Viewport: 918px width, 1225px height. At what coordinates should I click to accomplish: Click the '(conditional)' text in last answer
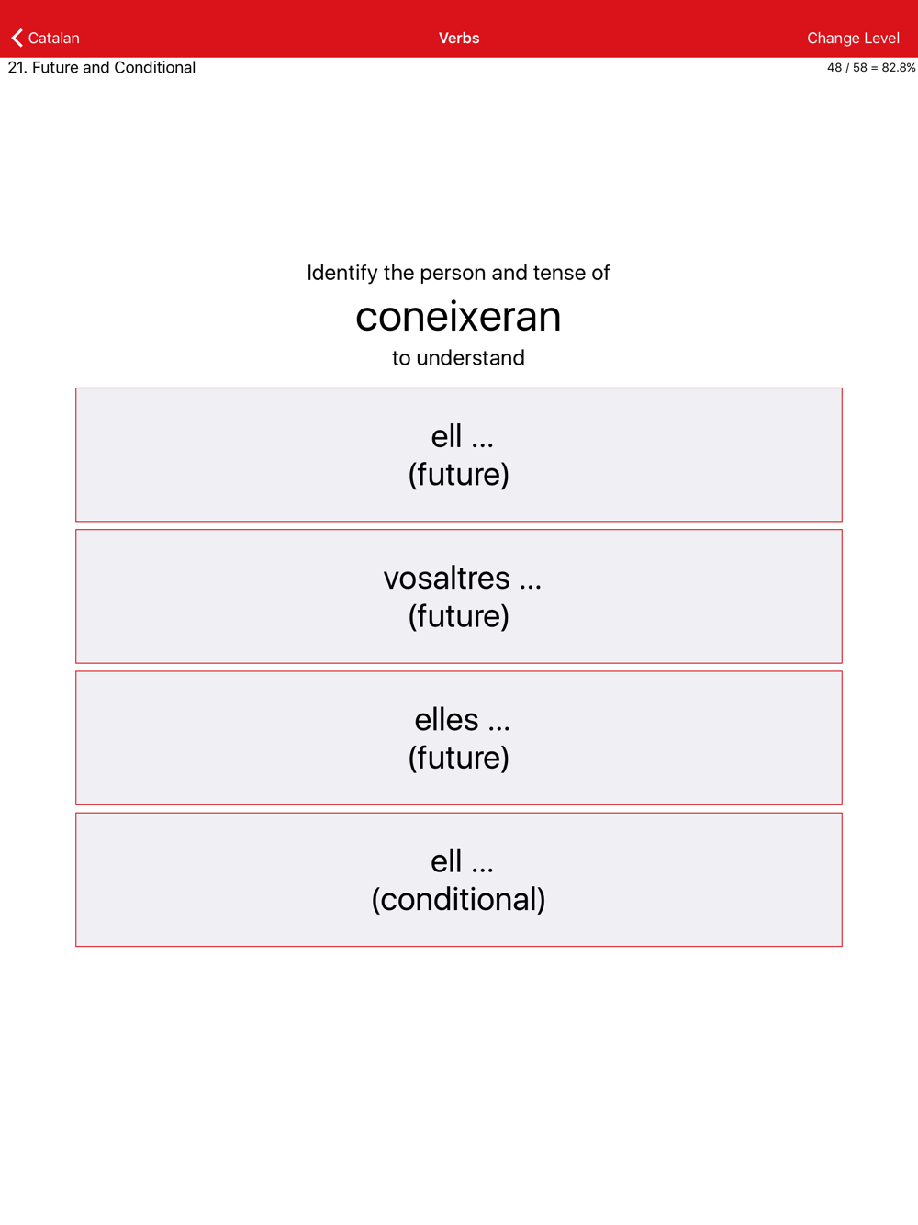(x=458, y=899)
